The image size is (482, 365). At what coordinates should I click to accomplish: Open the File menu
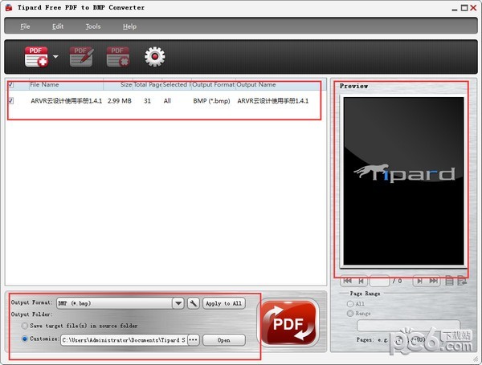pos(25,26)
